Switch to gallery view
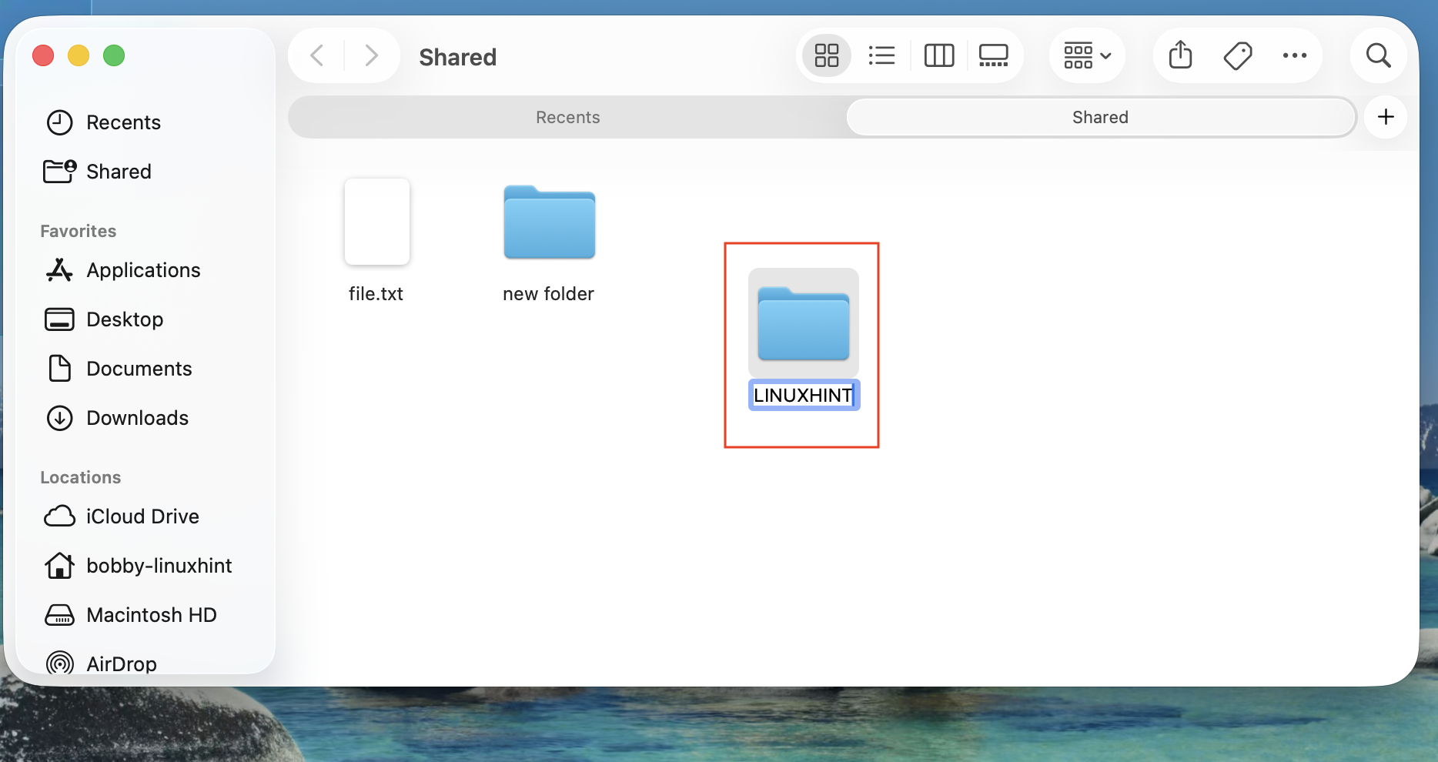This screenshot has height=762, width=1438. click(x=993, y=55)
